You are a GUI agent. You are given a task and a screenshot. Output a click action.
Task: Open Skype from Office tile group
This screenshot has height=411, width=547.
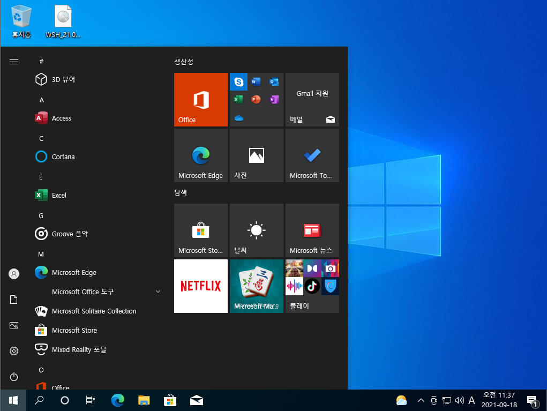tap(238, 81)
